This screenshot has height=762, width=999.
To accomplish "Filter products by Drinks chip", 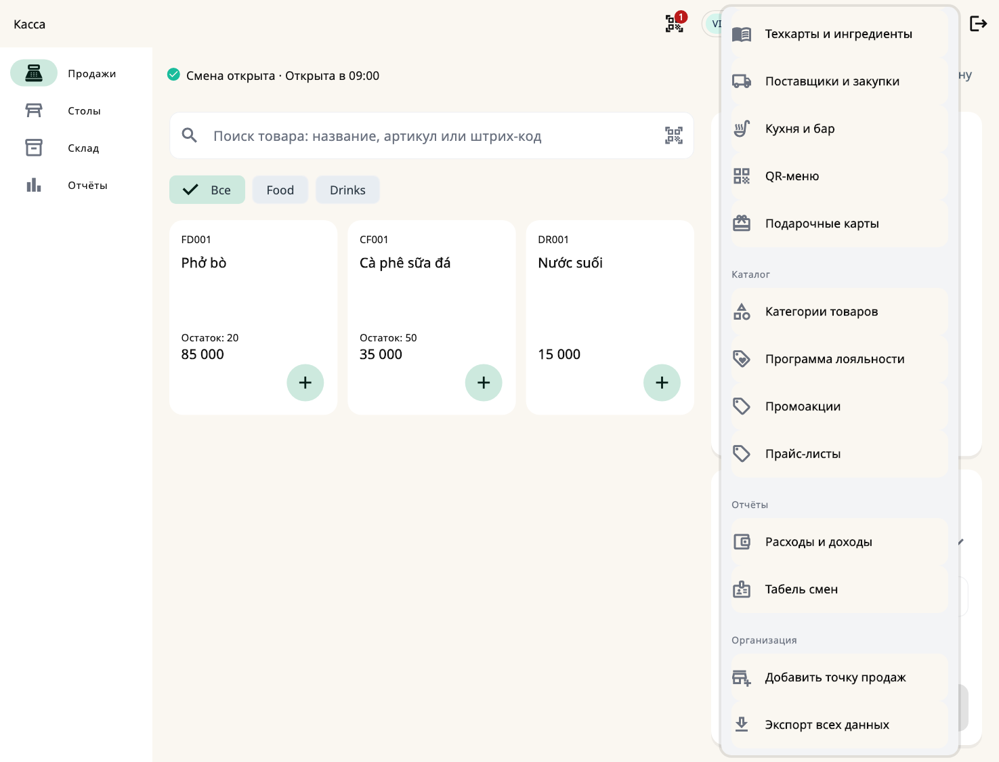I will [347, 190].
